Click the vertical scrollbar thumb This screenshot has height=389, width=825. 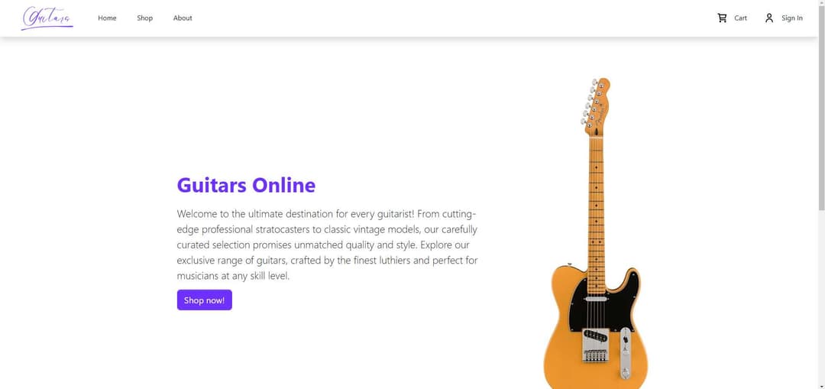[x=821, y=107]
